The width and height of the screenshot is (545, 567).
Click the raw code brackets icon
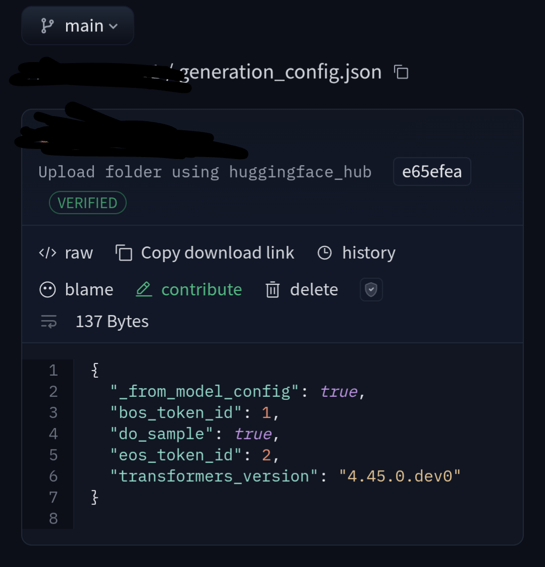pyautogui.click(x=48, y=253)
